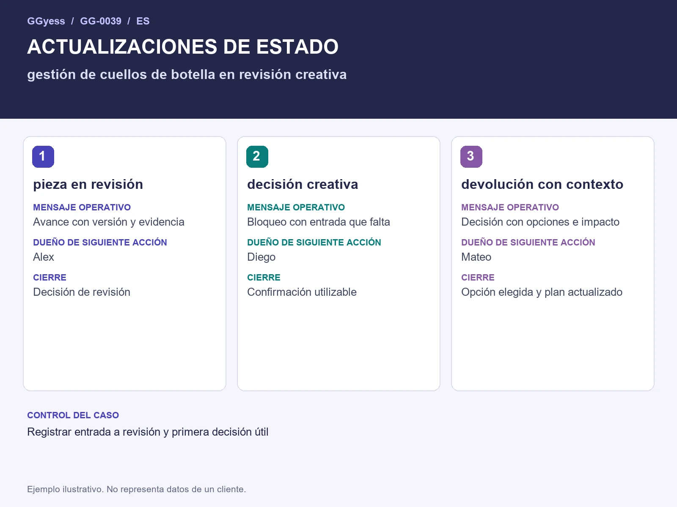This screenshot has height=507, width=677.
Task: Click CIERRE label above Opción elegida
Action: (478, 278)
